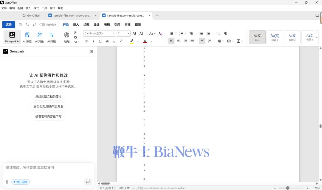Screen dimensions: 322x190
Task: Copy selection with the copy icon
Action: (75, 37)
